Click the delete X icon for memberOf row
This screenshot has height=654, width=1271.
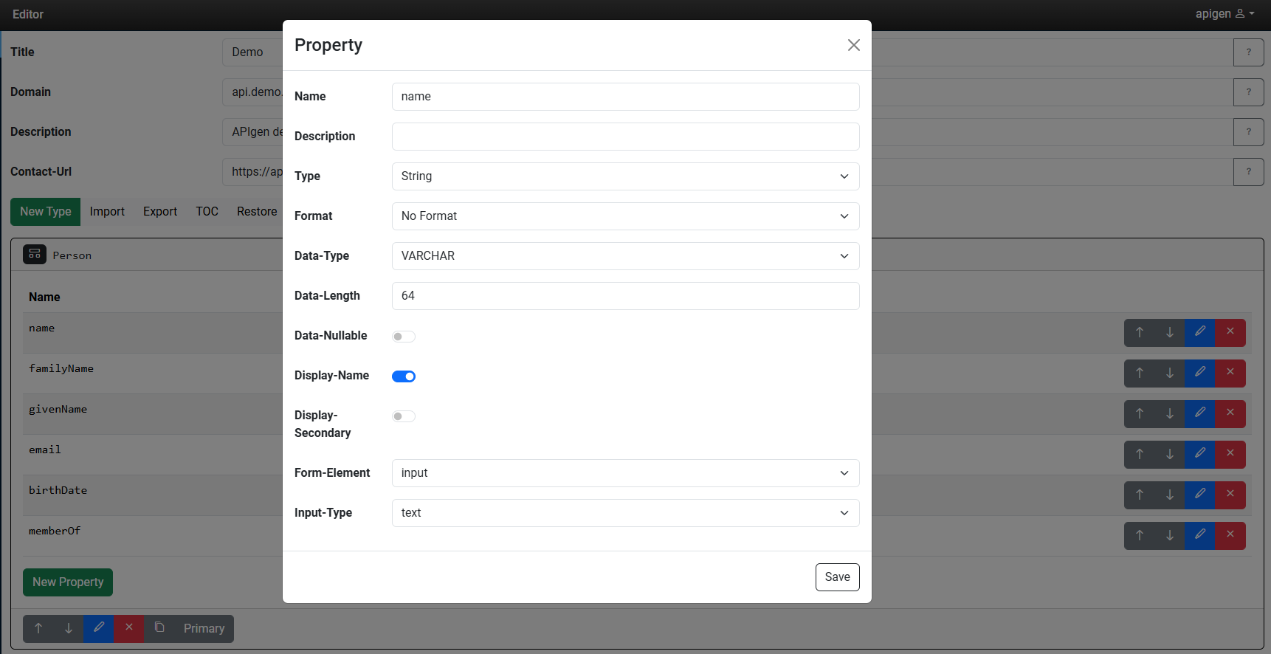pyautogui.click(x=1230, y=535)
